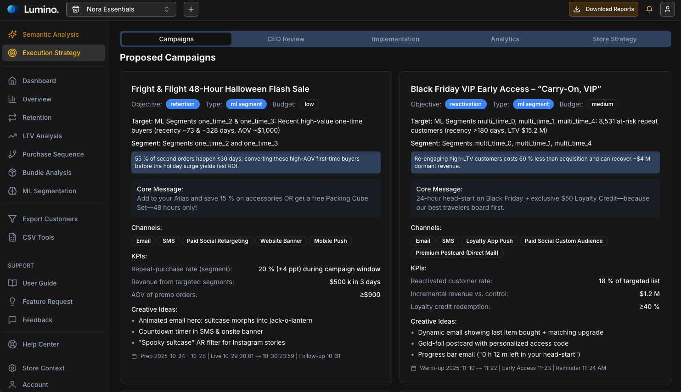Switch to the CEO Review tab
The height and width of the screenshot is (392, 681).
click(286, 39)
